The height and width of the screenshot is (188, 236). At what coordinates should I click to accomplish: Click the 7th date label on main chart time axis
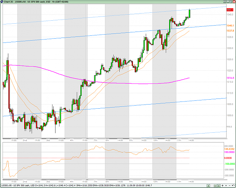(95, 140)
